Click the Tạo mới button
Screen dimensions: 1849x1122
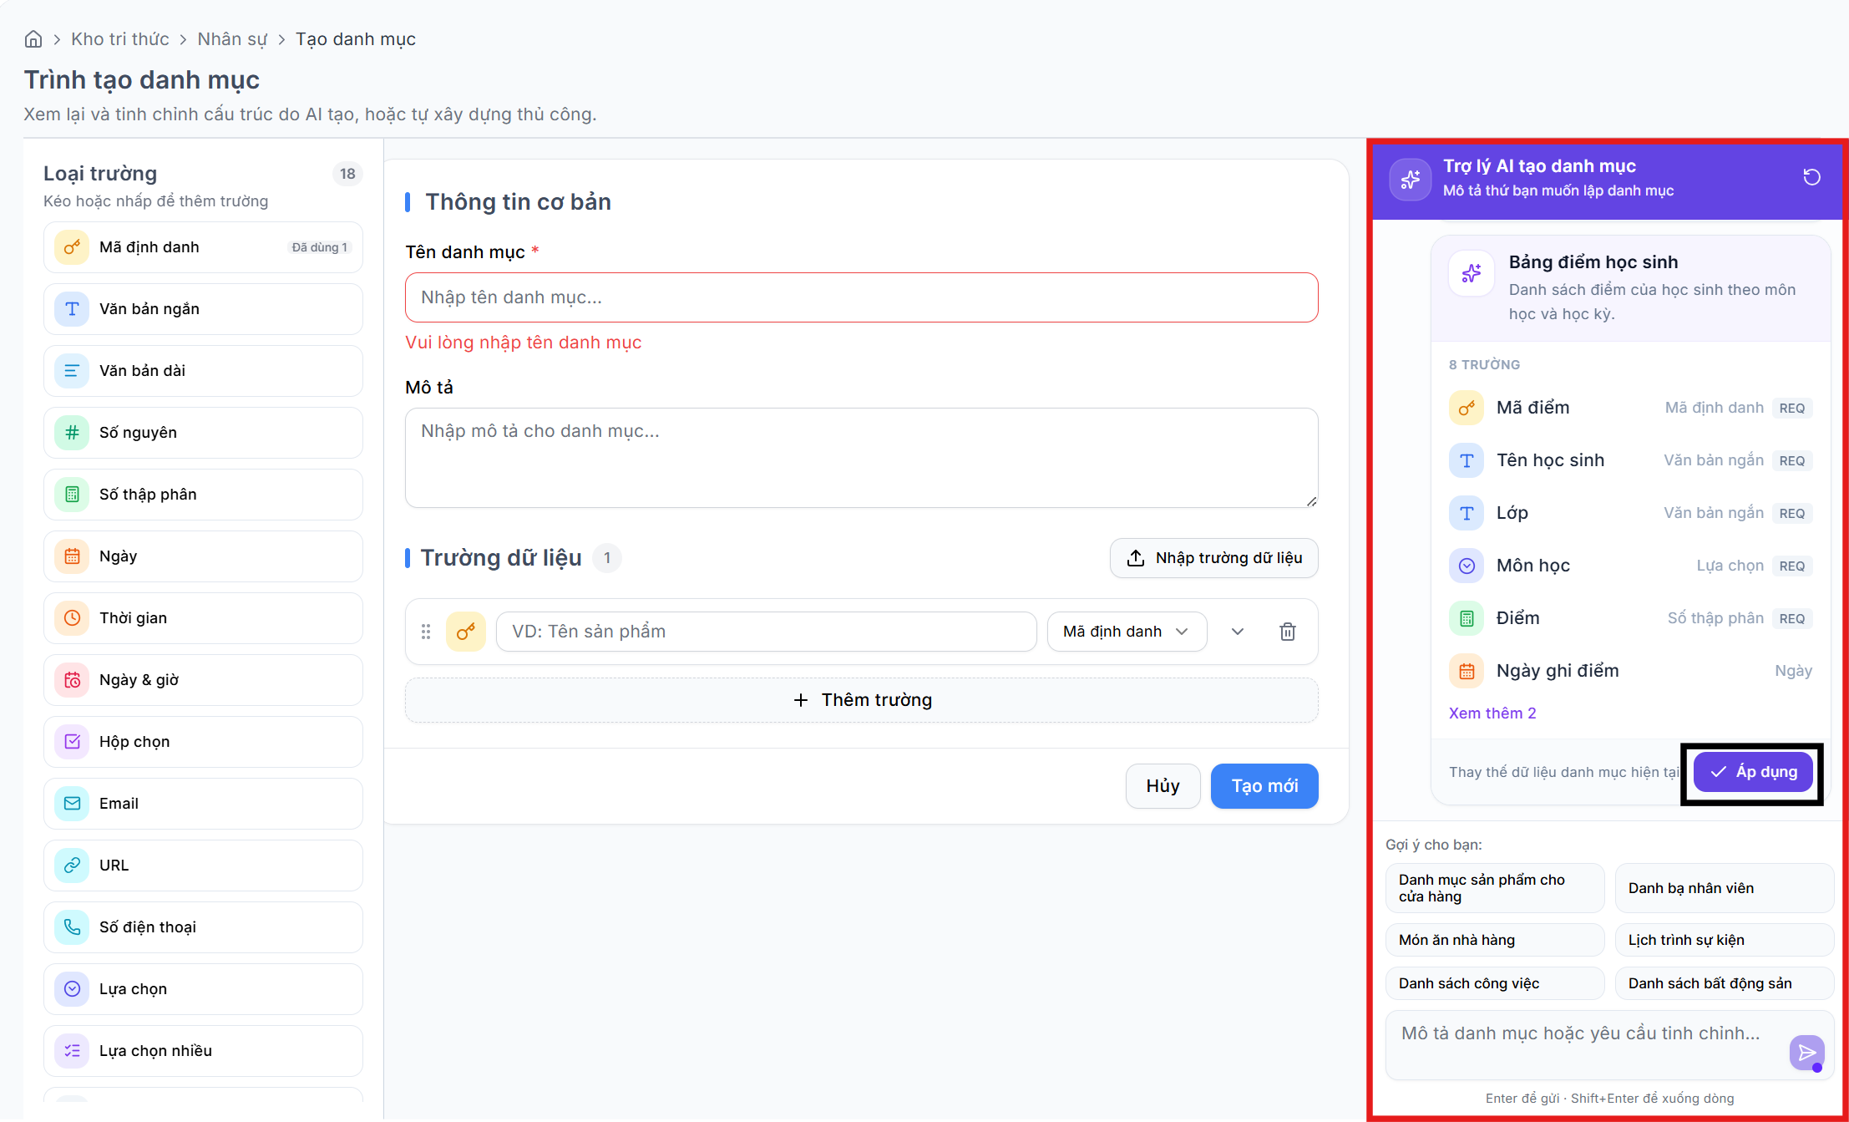pyautogui.click(x=1264, y=786)
